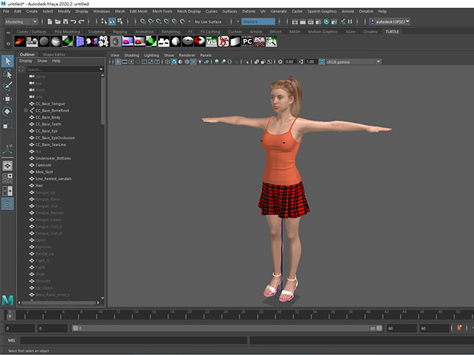Click the VIS shelf icon
The width and height of the screenshot is (474, 355).
coord(211,41)
